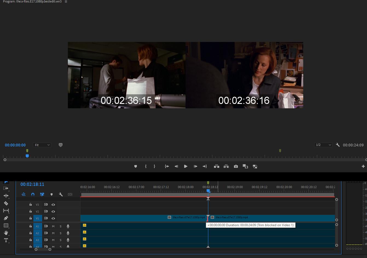The width and height of the screenshot is (367, 258).
Task: Open the button editor plus icon
Action: pos(363,166)
